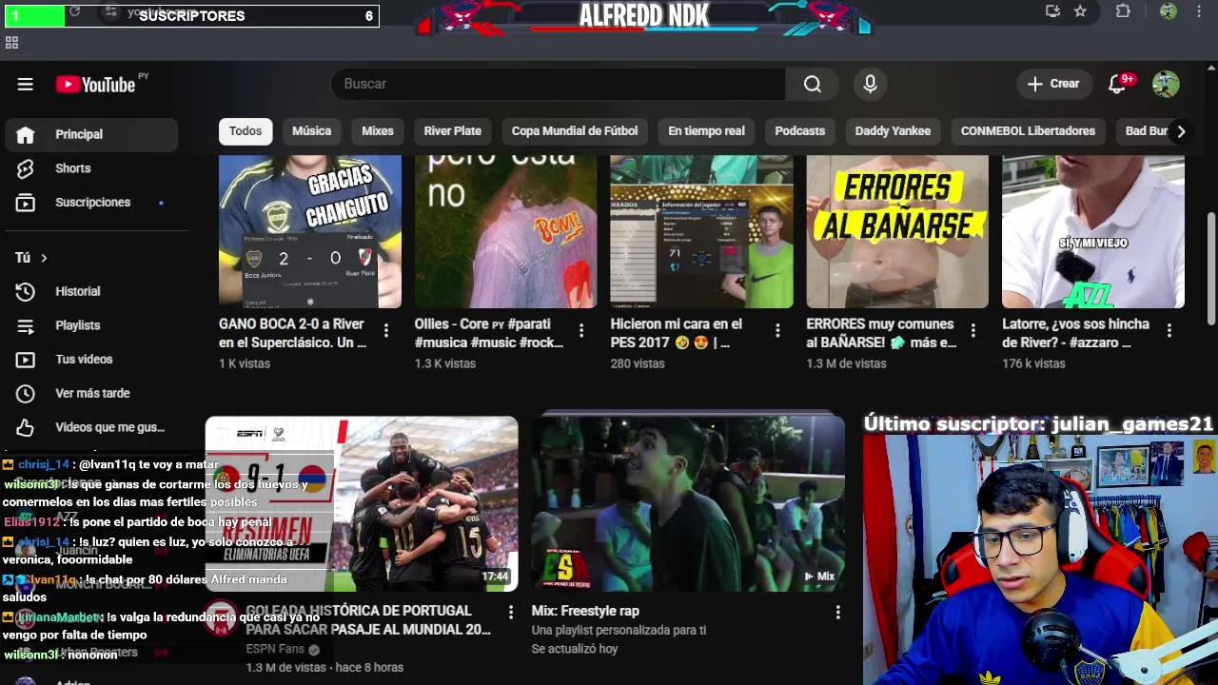Open Playlists in sidebar
The height and width of the screenshot is (685, 1218).
(90, 325)
